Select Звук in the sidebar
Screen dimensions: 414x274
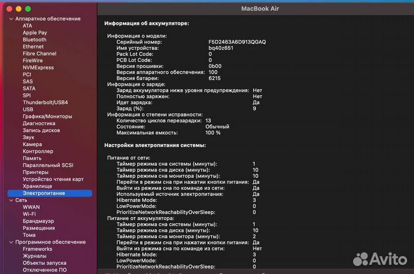[28, 138]
